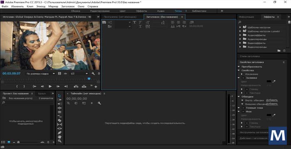Switch Project panel to list view
The width and height of the screenshot is (291, 149).
point(3,142)
